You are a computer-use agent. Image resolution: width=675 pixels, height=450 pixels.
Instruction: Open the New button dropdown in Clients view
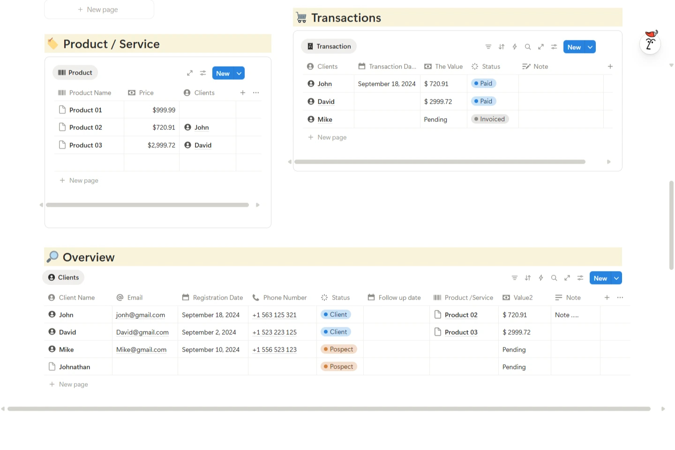616,277
